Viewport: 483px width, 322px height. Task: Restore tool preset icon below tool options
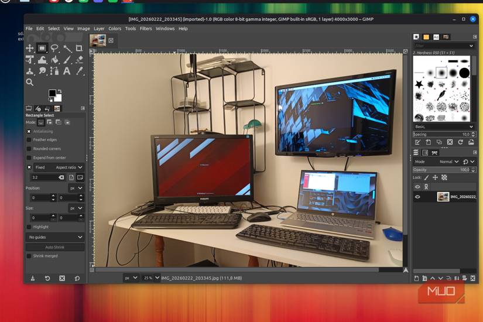click(47, 278)
